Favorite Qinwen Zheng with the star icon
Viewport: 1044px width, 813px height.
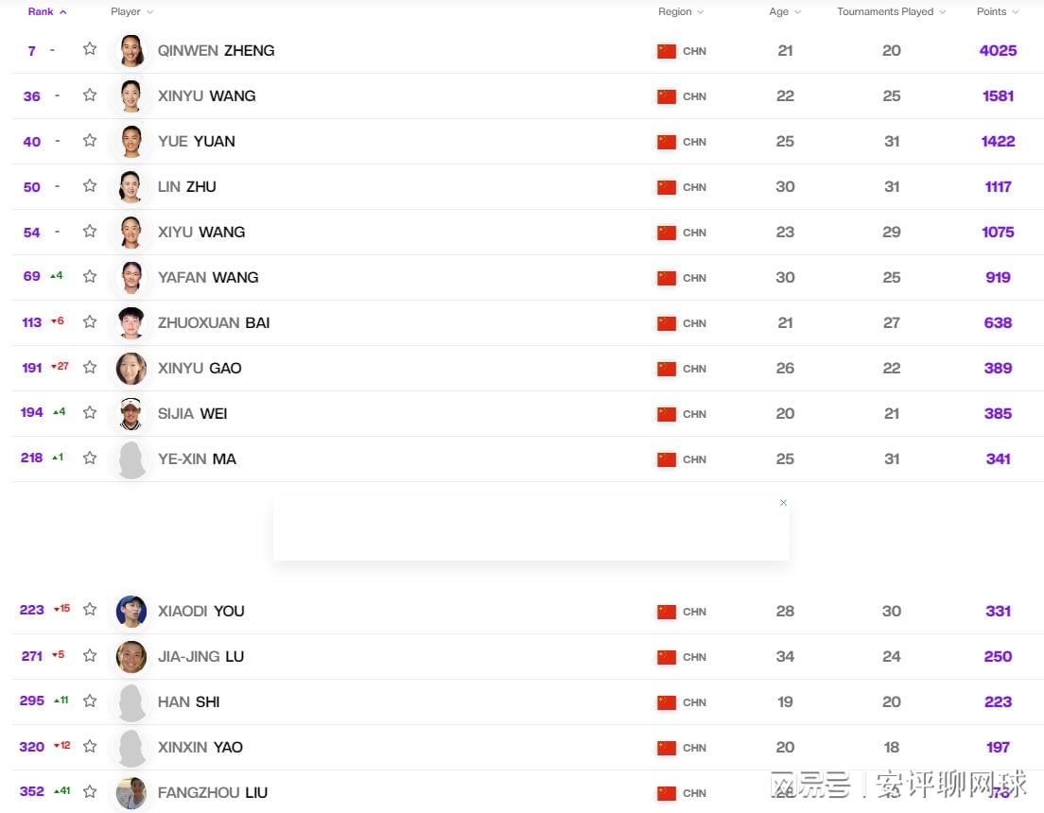[x=90, y=49]
